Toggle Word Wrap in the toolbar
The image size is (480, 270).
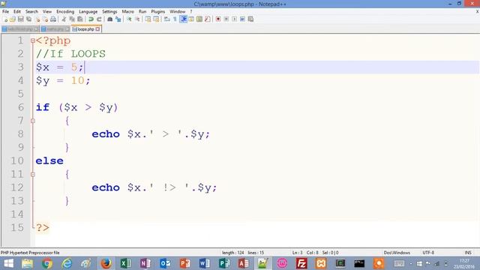coord(166,19)
